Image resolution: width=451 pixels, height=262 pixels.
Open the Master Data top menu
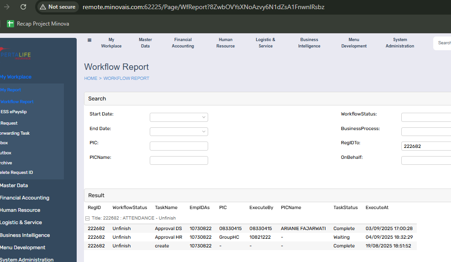tap(145, 43)
